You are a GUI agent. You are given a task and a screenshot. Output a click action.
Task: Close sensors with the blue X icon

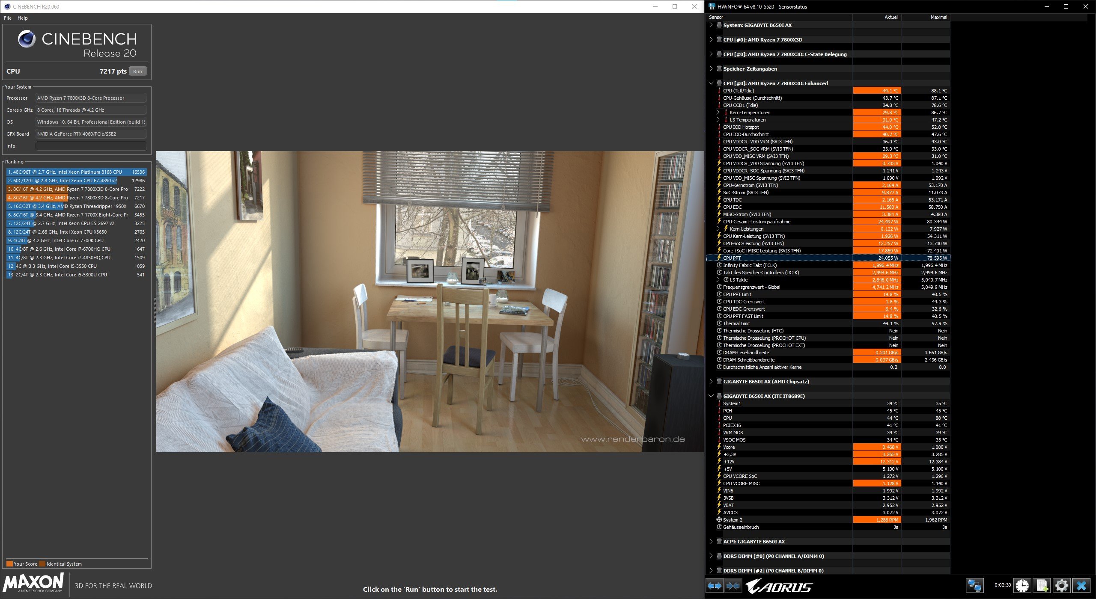tap(1081, 585)
